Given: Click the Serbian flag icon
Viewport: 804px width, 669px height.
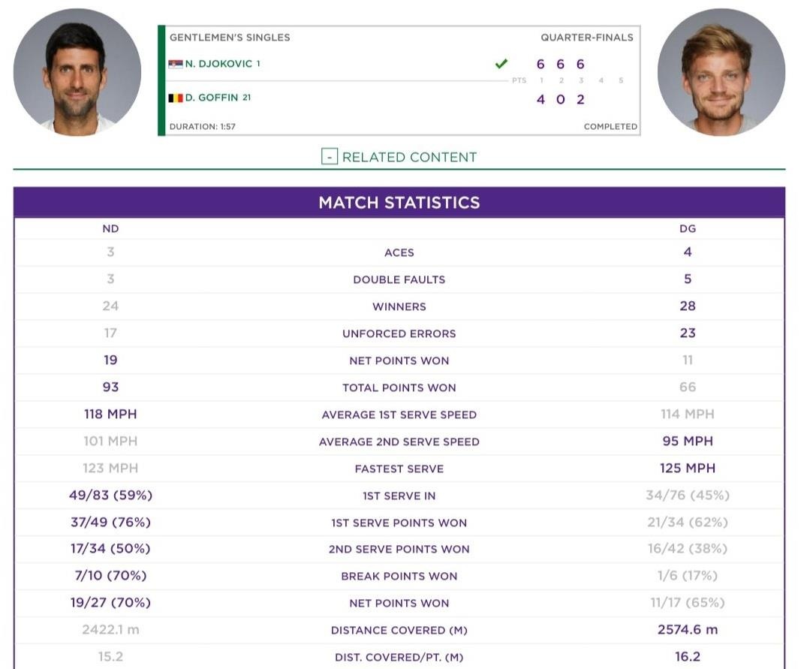Looking at the screenshot, I should pos(176,65).
